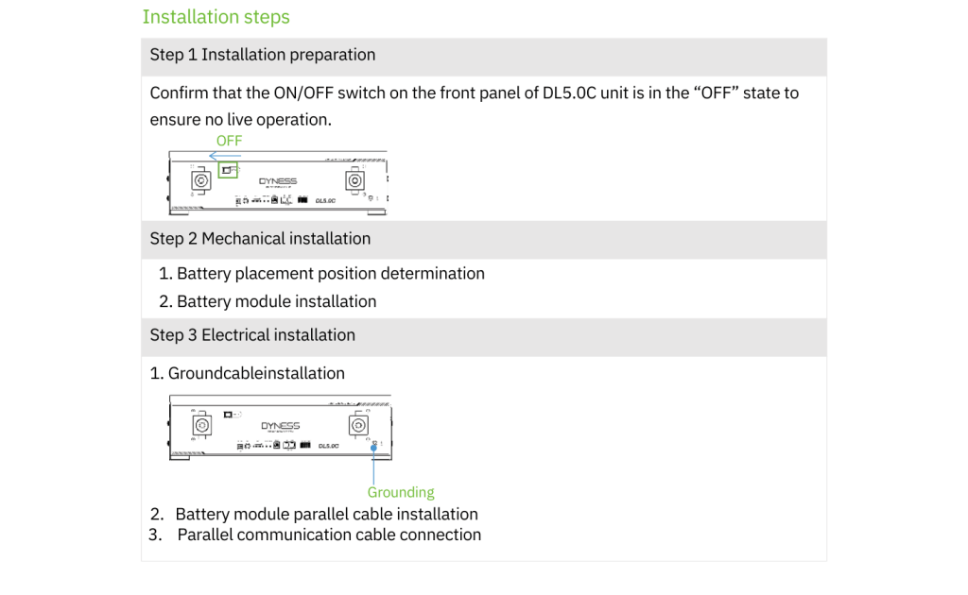Click the Step 2 Mechanical installation header
The image size is (968, 595).
pos(260,239)
